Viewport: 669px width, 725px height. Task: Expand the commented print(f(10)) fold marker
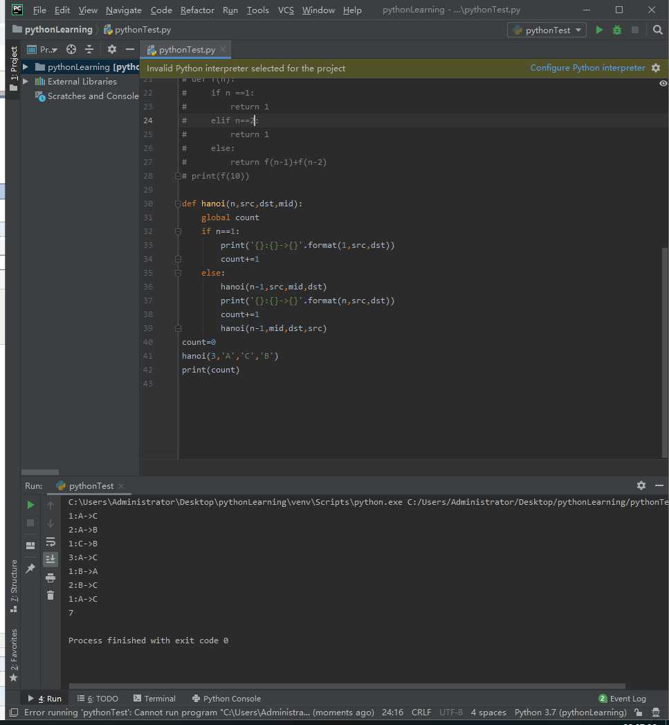click(x=178, y=176)
